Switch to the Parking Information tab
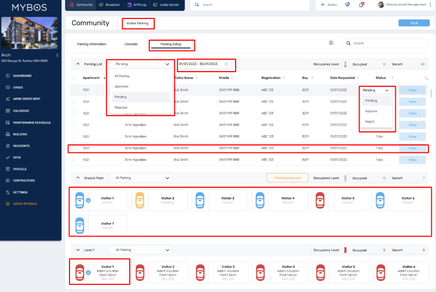 92,44
